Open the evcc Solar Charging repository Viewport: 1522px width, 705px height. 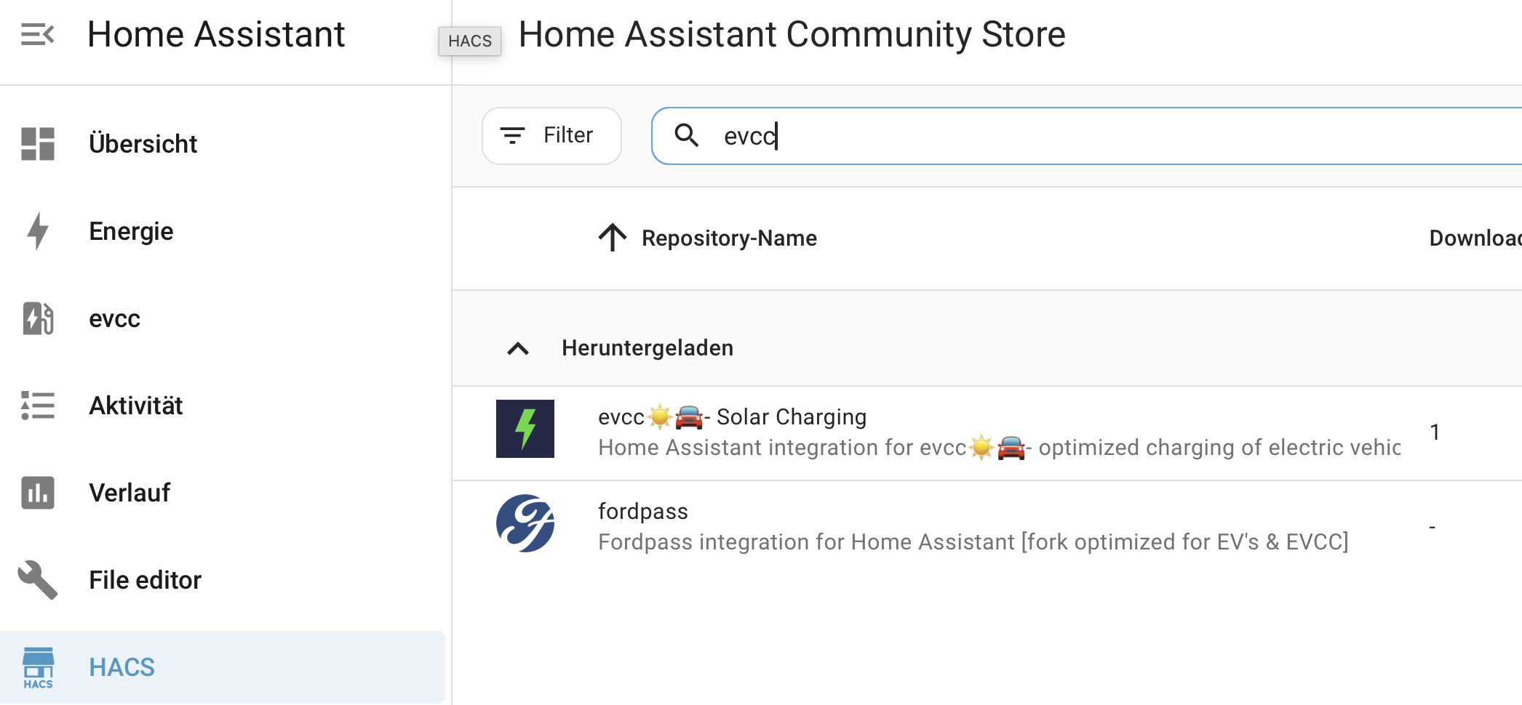[x=732, y=417]
